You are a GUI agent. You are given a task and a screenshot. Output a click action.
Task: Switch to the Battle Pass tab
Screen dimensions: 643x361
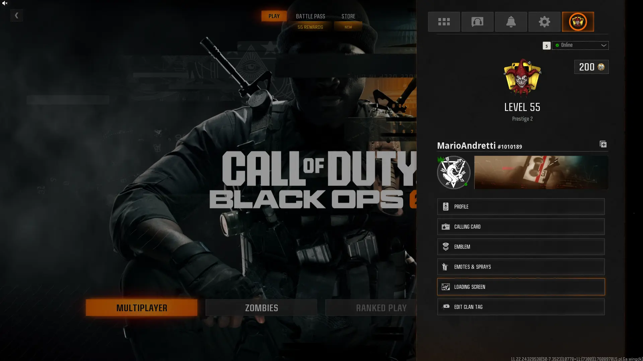click(x=310, y=16)
